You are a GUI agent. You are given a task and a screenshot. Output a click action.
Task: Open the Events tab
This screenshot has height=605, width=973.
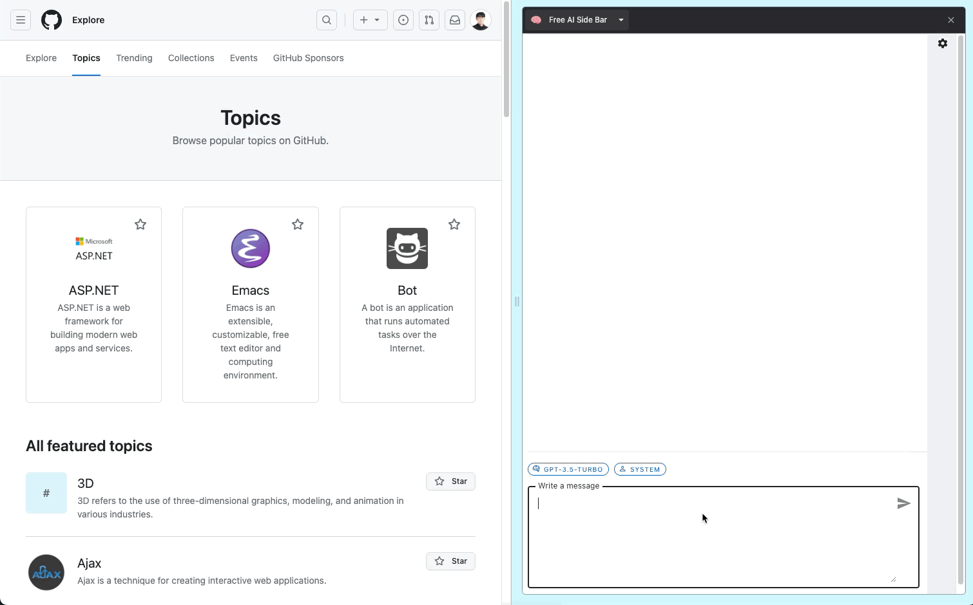tap(244, 58)
